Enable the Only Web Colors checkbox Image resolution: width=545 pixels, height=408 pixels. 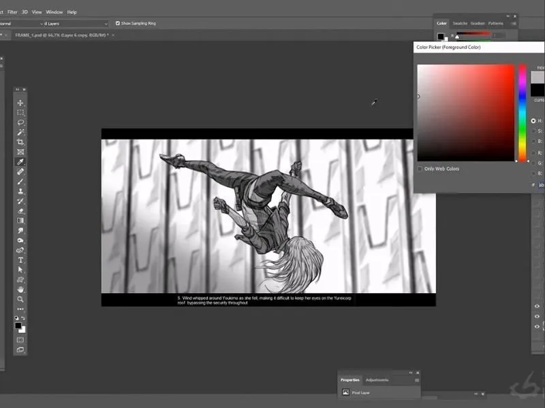(x=420, y=169)
